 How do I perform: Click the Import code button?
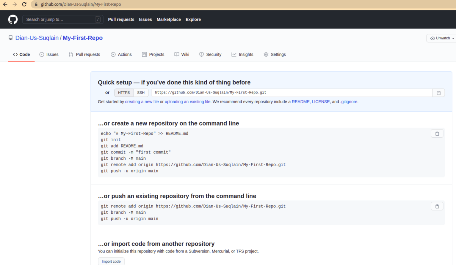tap(111, 261)
